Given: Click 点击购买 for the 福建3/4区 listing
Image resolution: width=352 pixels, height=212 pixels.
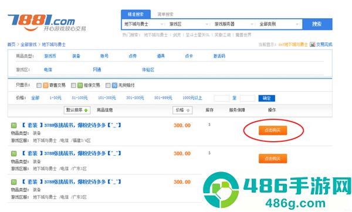Looking at the screenshot, I should click(x=273, y=130).
